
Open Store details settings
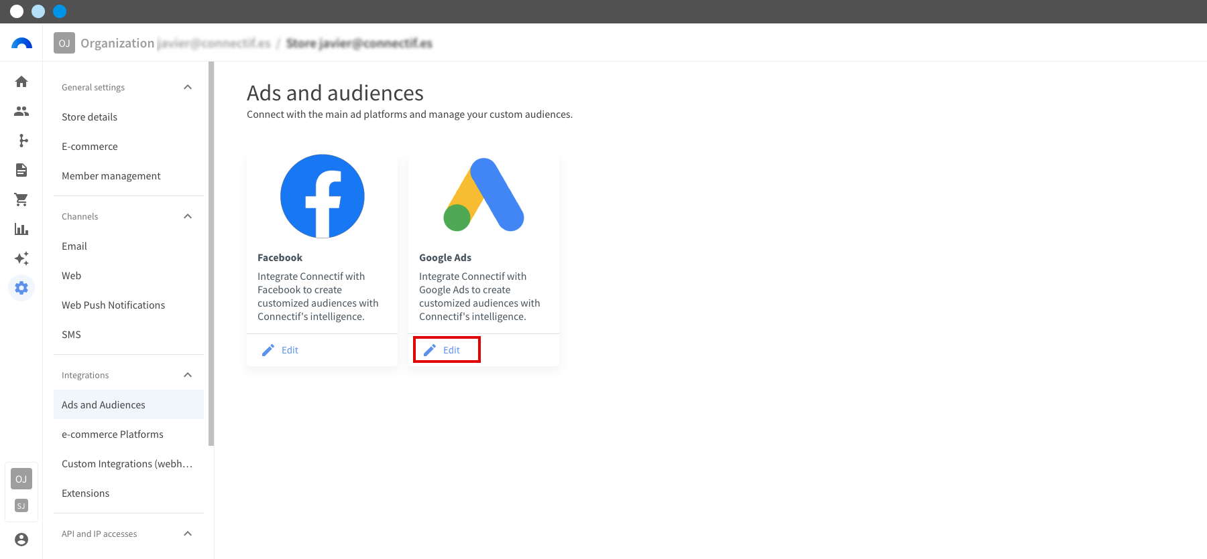point(129,116)
